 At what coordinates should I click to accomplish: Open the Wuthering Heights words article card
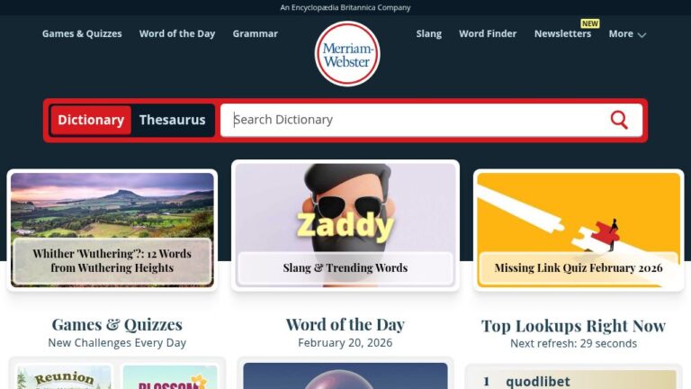pos(112,230)
